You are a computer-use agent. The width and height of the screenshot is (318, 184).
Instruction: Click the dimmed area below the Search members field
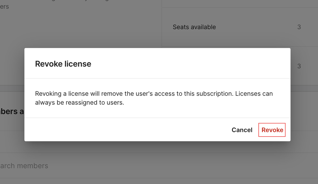[159, 181]
